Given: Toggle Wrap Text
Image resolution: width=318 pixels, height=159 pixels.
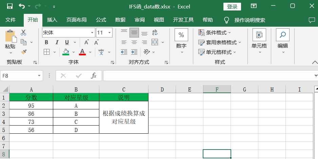Looking at the screenshot, I should click(155, 32).
